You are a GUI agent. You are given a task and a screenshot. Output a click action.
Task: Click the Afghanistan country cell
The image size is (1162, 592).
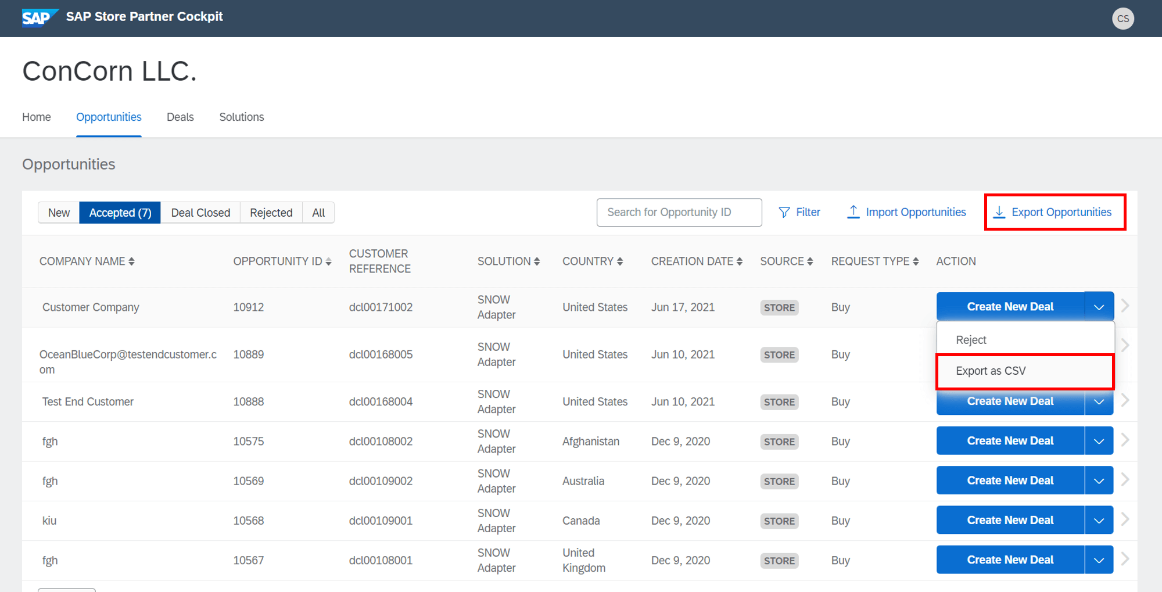tap(591, 442)
